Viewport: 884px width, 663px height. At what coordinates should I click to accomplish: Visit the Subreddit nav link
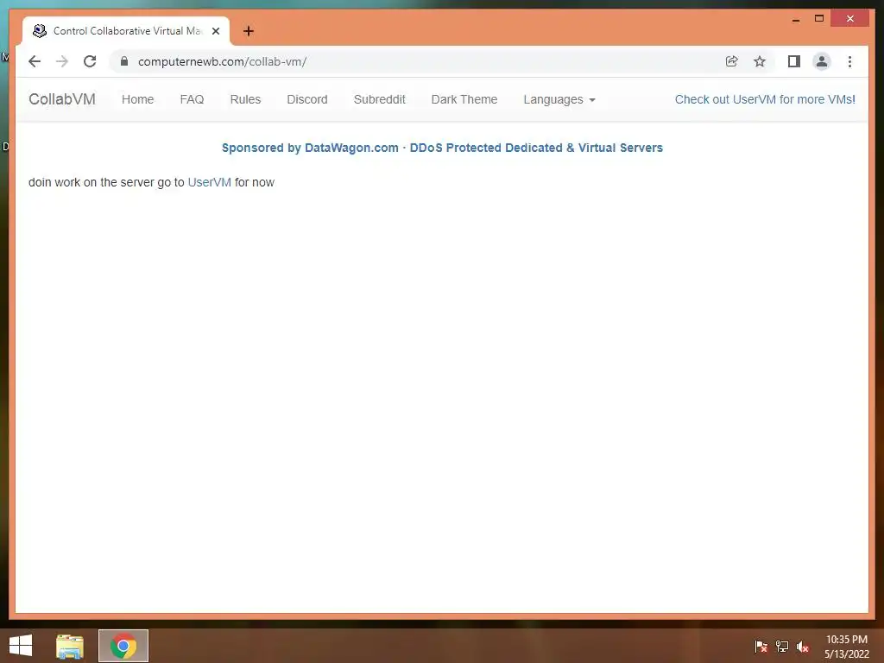pyautogui.click(x=380, y=99)
